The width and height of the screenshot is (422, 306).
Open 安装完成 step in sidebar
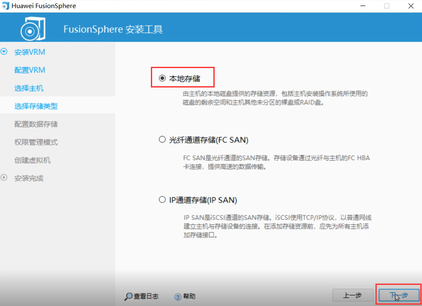coord(29,178)
